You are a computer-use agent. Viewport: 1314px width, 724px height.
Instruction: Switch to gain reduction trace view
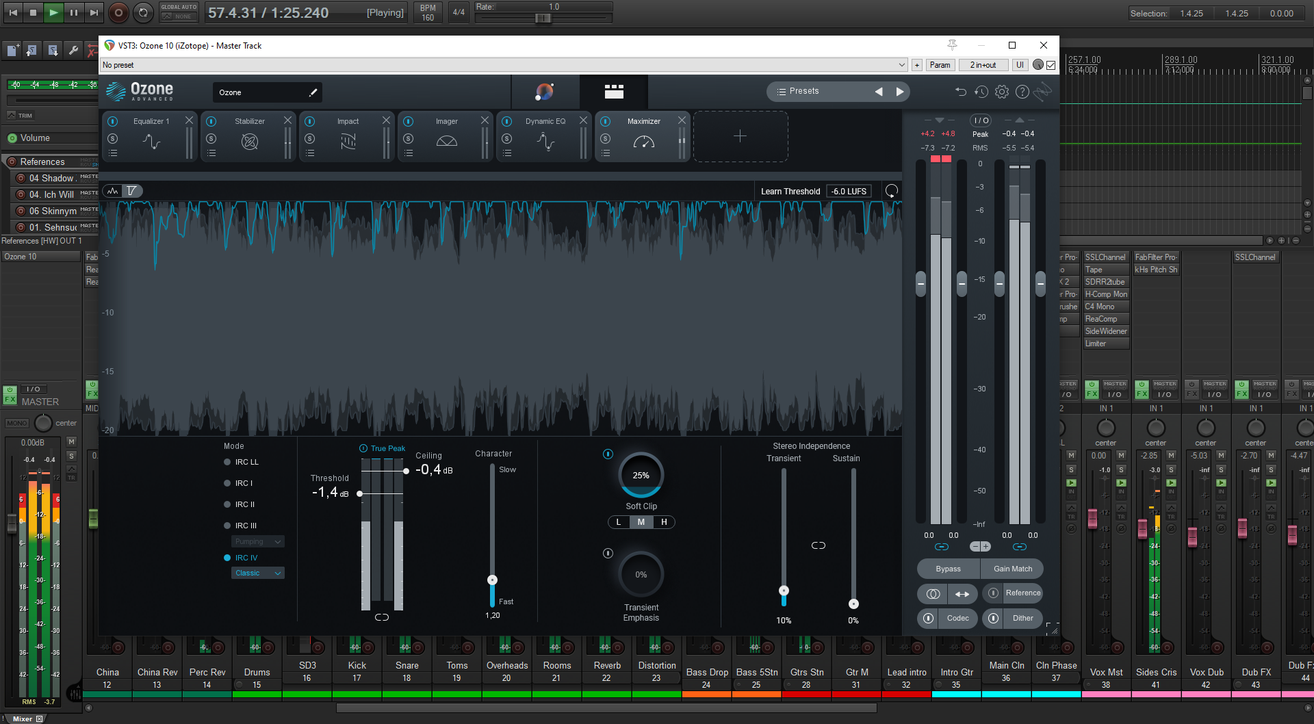[132, 191]
